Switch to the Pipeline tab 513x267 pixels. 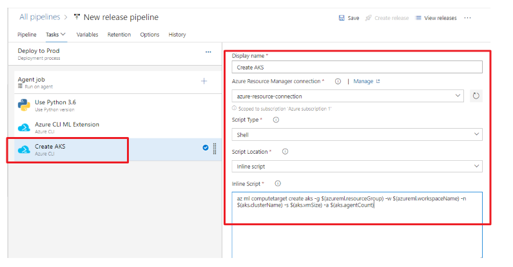[x=27, y=35]
